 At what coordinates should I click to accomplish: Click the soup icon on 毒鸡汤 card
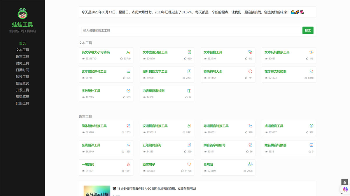tap(250, 164)
